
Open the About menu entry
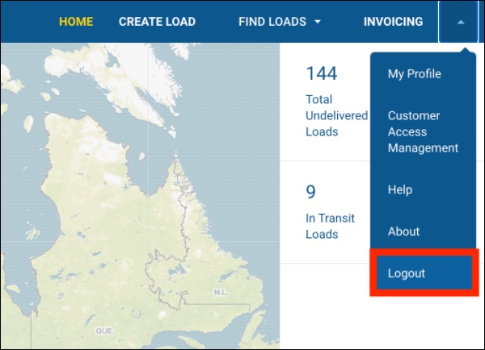pyautogui.click(x=404, y=231)
